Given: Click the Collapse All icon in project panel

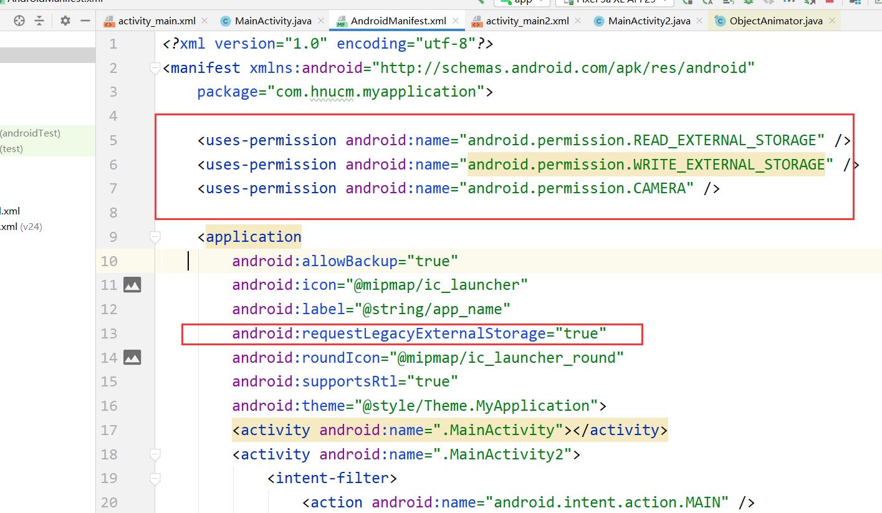Looking at the screenshot, I should 39,21.
